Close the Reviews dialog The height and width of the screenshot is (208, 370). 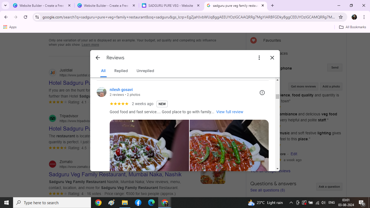[272, 58]
